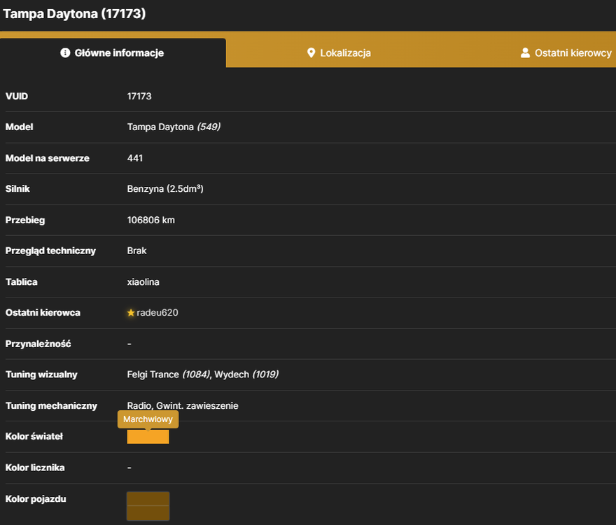
Task: Click the Przebieg row label
Action: coord(25,220)
